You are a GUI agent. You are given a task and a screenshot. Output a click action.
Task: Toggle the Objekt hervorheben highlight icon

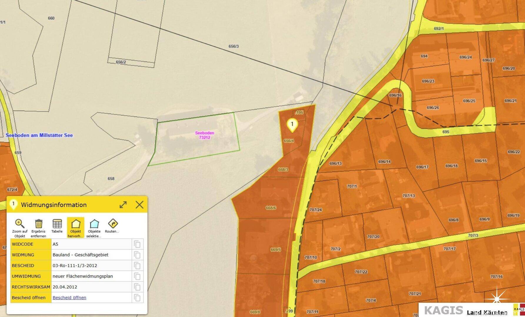[76, 224]
